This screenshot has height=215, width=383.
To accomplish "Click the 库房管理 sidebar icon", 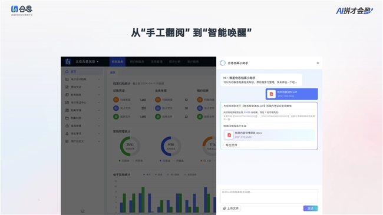I will tap(67, 126).
